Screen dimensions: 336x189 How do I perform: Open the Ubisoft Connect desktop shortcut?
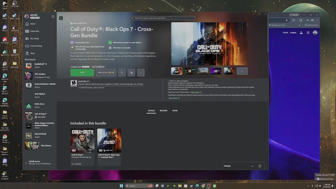point(5,66)
